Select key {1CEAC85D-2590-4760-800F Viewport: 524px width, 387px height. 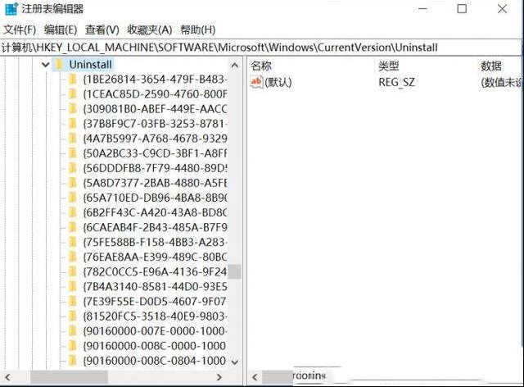pos(155,94)
